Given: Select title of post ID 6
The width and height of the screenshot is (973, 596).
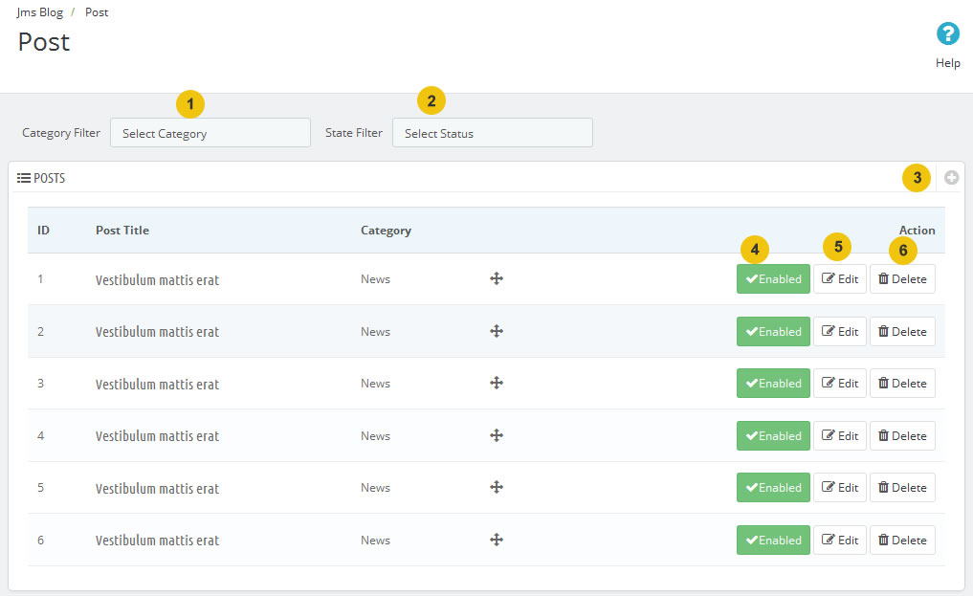Looking at the screenshot, I should pyautogui.click(x=157, y=541).
